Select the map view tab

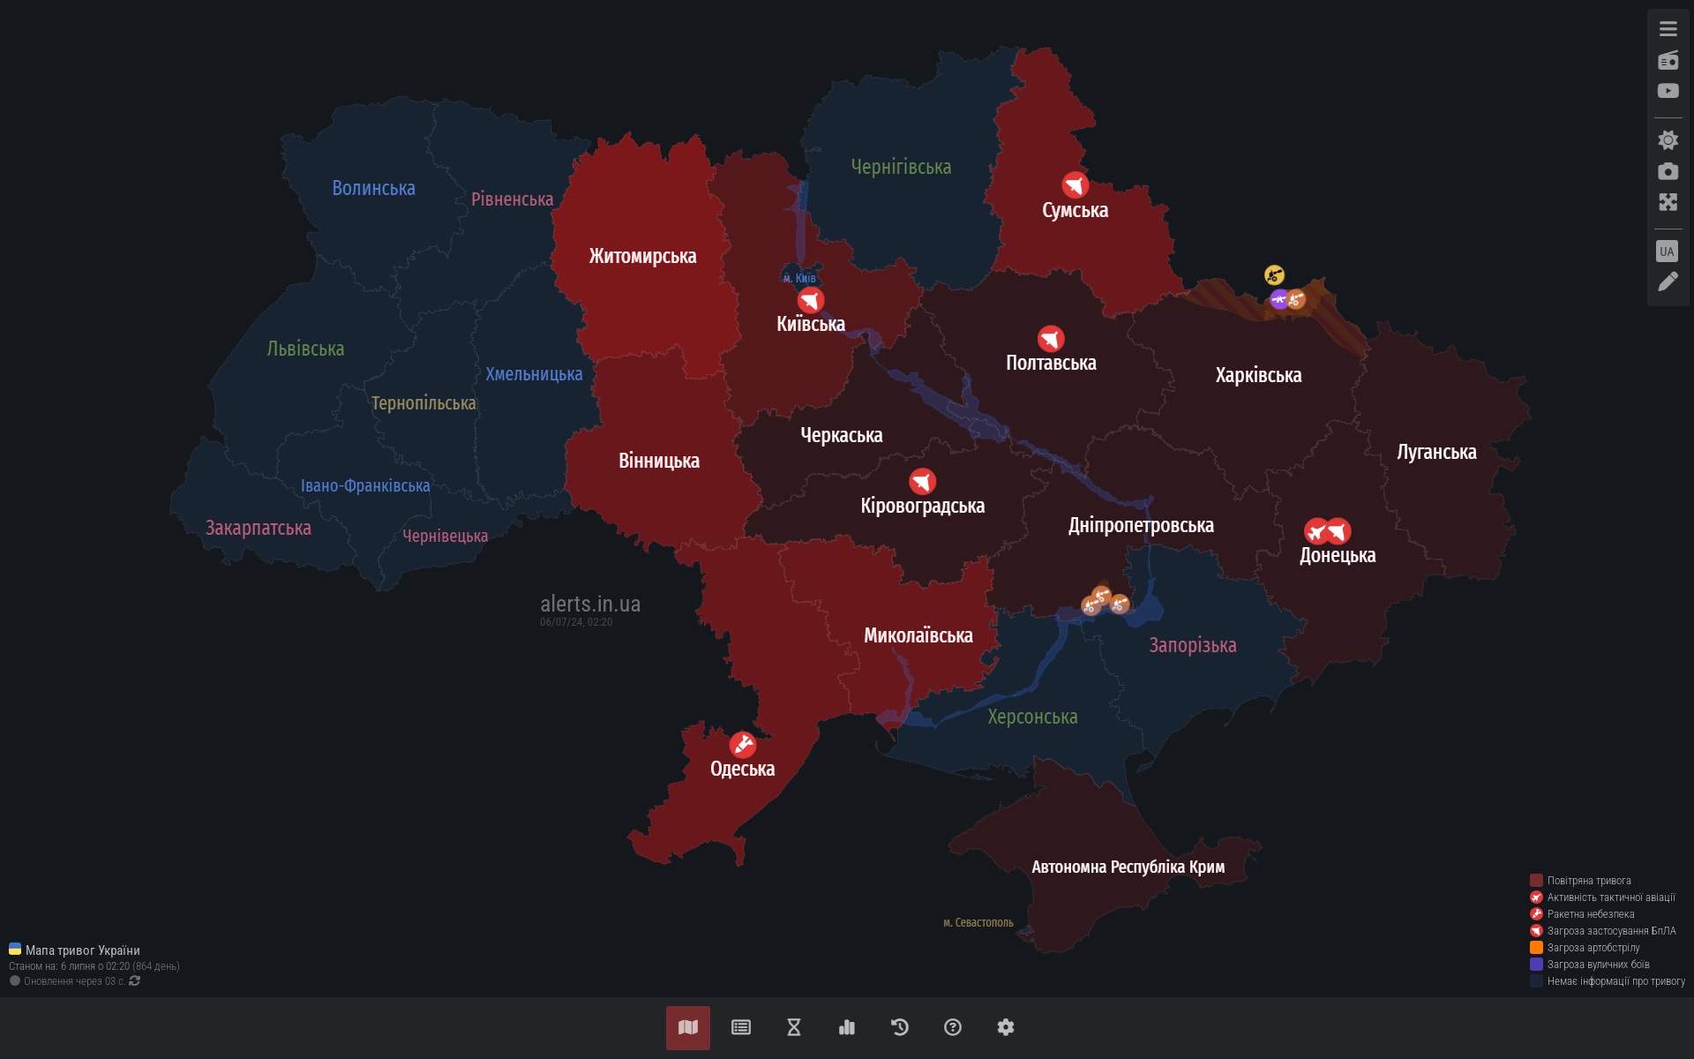pos(688,1027)
